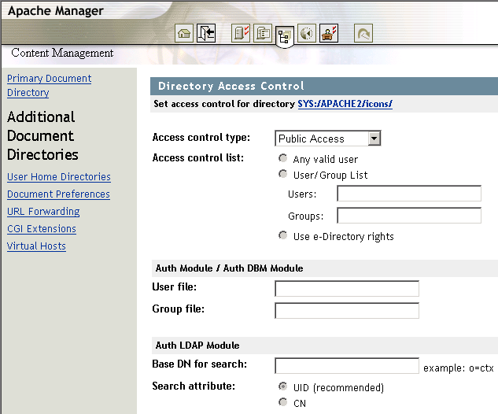Go to URL Forwarding page
Viewport: 498px width, 414px height.
click(x=43, y=211)
